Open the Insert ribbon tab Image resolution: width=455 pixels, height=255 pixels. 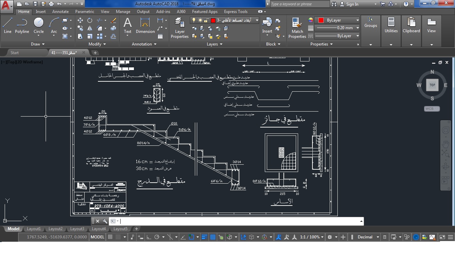pyautogui.click(x=41, y=12)
